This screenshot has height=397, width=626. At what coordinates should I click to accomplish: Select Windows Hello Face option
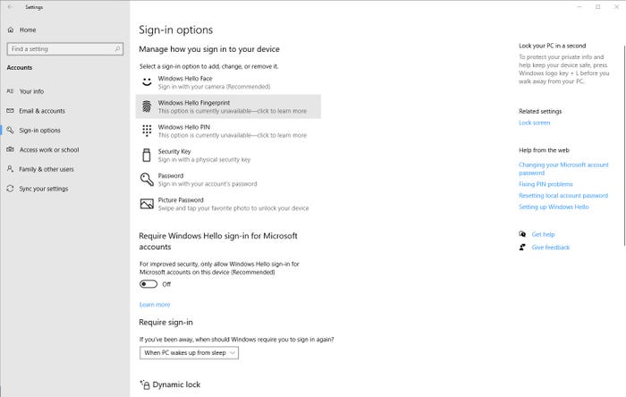coord(228,82)
